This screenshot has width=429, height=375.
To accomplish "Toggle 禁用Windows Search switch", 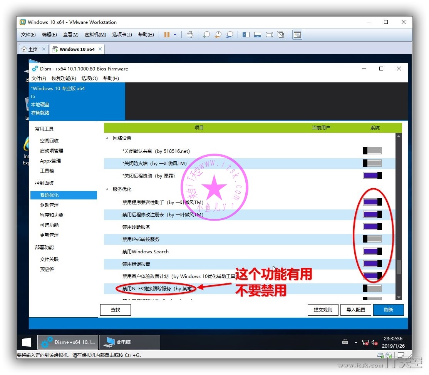I will pos(372,251).
